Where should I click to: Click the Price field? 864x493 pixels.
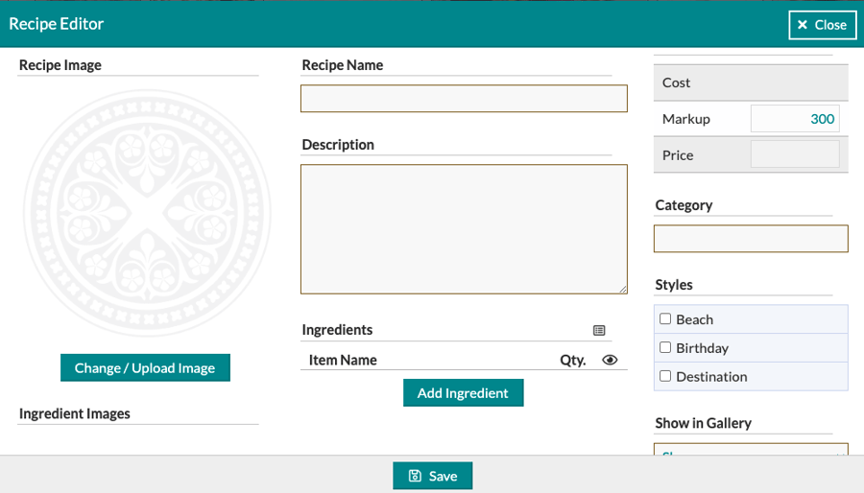(x=795, y=154)
